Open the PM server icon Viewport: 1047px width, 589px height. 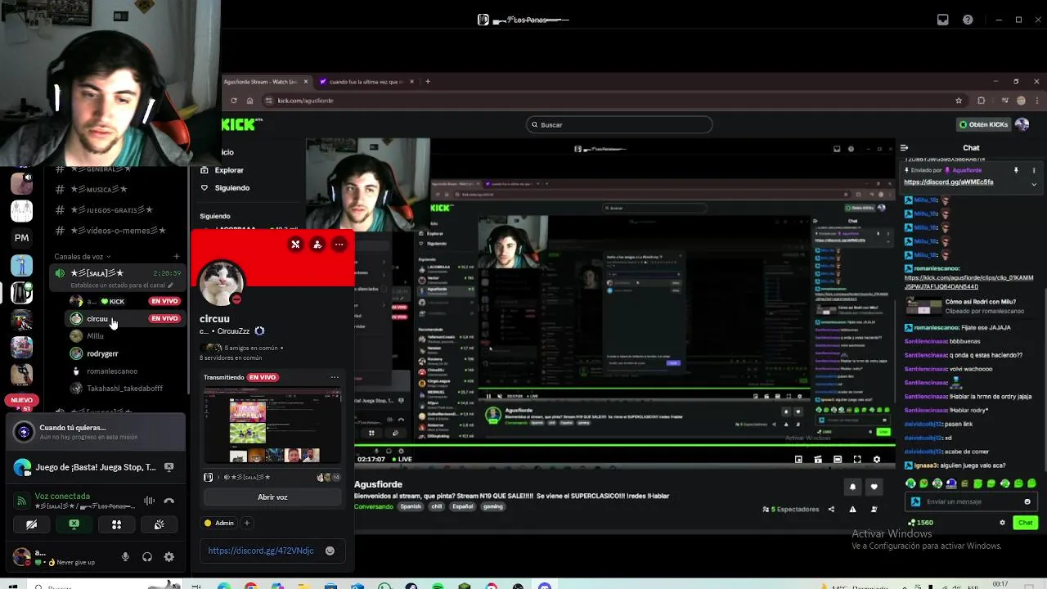point(21,238)
